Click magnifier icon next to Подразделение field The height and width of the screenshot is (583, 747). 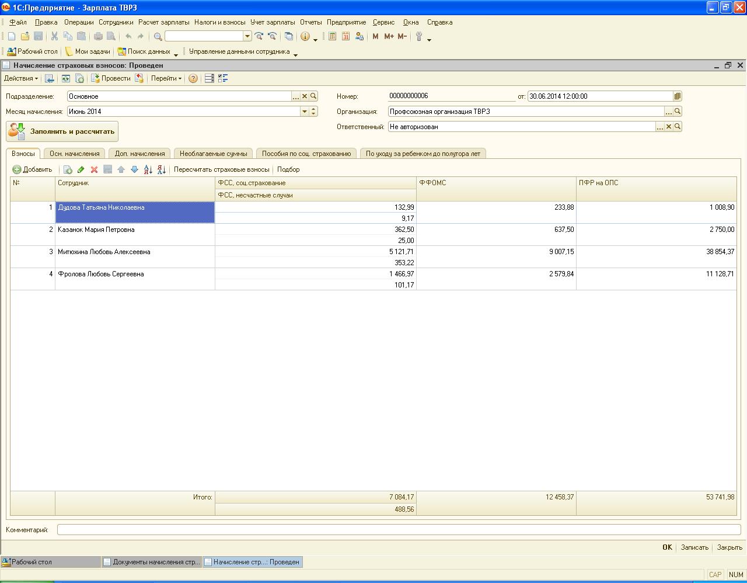click(x=313, y=96)
